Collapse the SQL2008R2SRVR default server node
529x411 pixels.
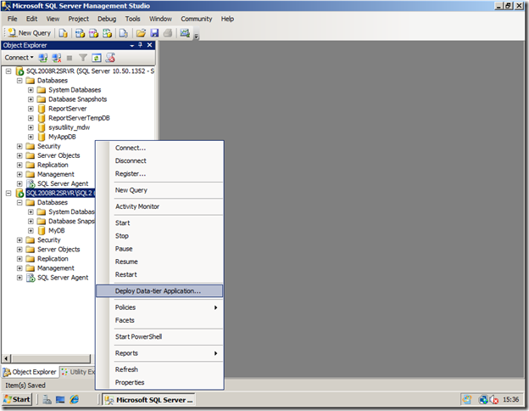tap(8, 71)
